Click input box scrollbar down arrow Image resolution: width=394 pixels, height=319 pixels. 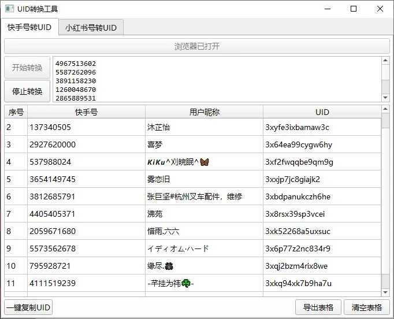click(385, 98)
